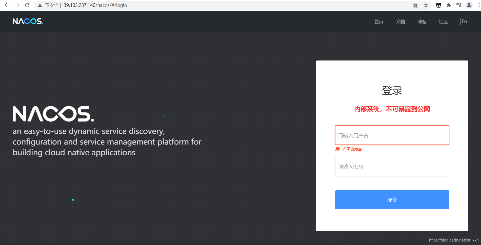This screenshot has height=245, width=481.
Task: Click the 请输入密码 password field
Action: point(392,167)
